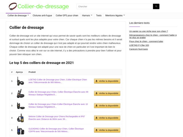
Task: Click the Meloive collar product thumbnail
Action: pyautogui.click(x=19, y=118)
